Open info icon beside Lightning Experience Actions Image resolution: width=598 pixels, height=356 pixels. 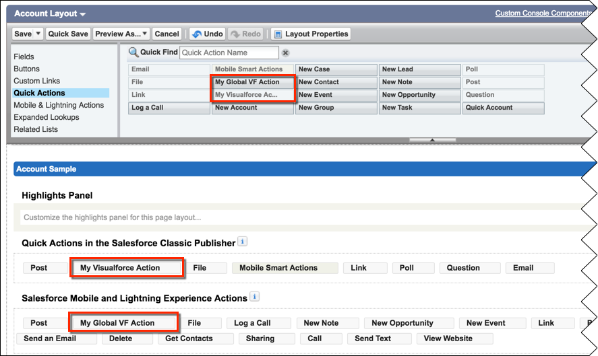pos(254,296)
